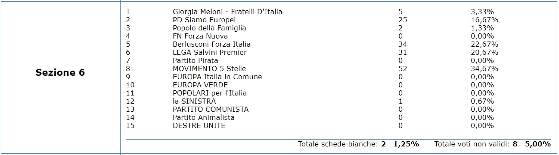Screen dimensions: 559x155
Task: Click FN Forza Nuova list name
Action: coord(200,36)
